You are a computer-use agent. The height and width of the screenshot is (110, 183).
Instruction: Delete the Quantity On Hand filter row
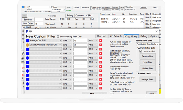point(101,45)
